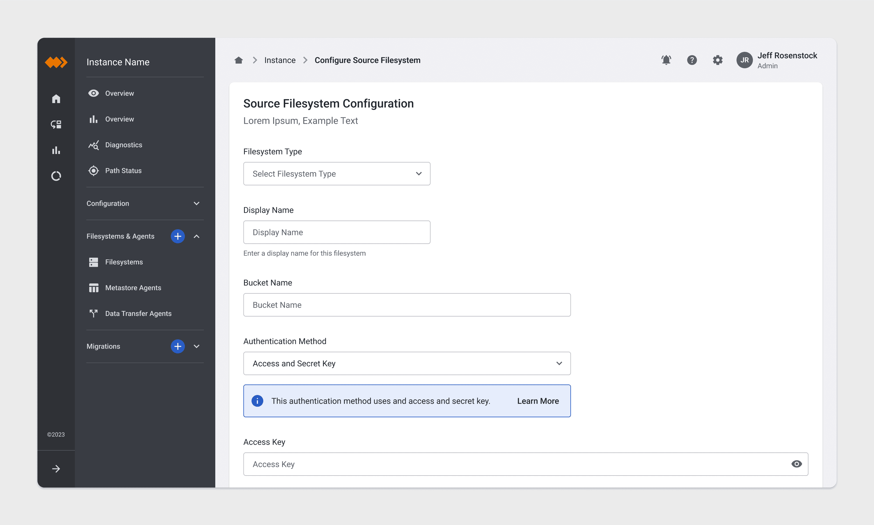Viewport: 874px width, 525px height.
Task: Click the Filesystems menu item
Action: pos(124,262)
